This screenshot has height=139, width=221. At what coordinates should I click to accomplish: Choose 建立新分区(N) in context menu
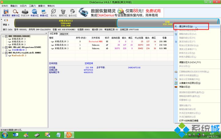[197, 26]
